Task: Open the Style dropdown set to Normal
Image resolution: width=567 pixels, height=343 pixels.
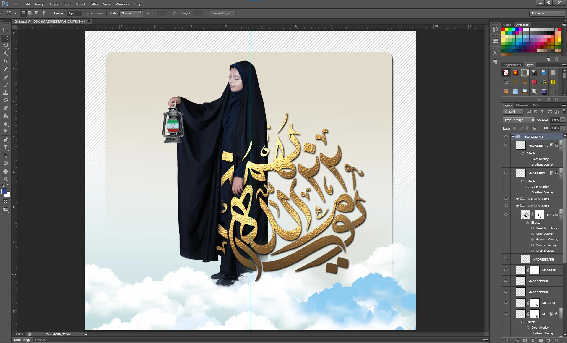Action: pyautogui.click(x=131, y=13)
